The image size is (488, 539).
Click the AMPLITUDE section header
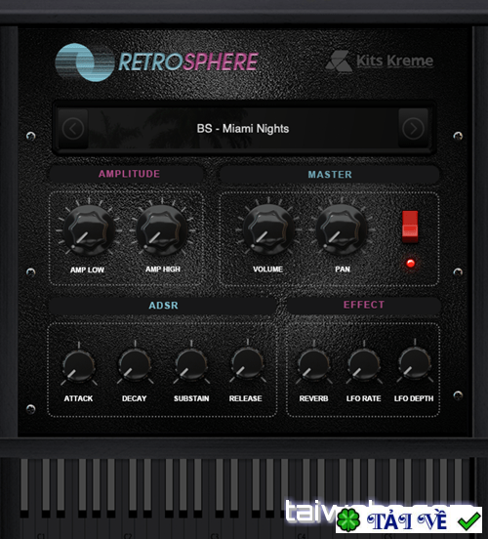pos(127,174)
